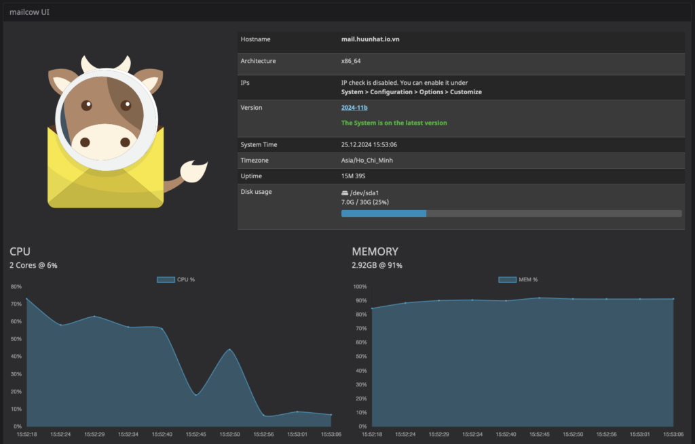Click the 'System > Configuration > Options > Customize' path

coord(411,92)
